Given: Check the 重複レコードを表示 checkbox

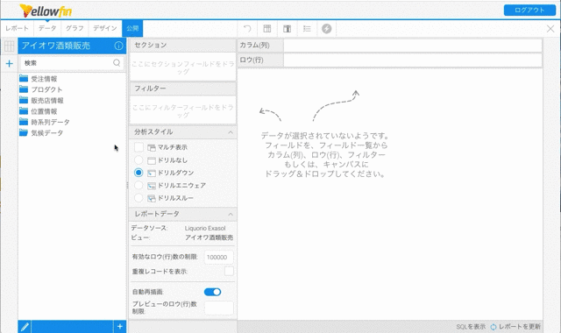Looking at the screenshot, I should 229,271.
